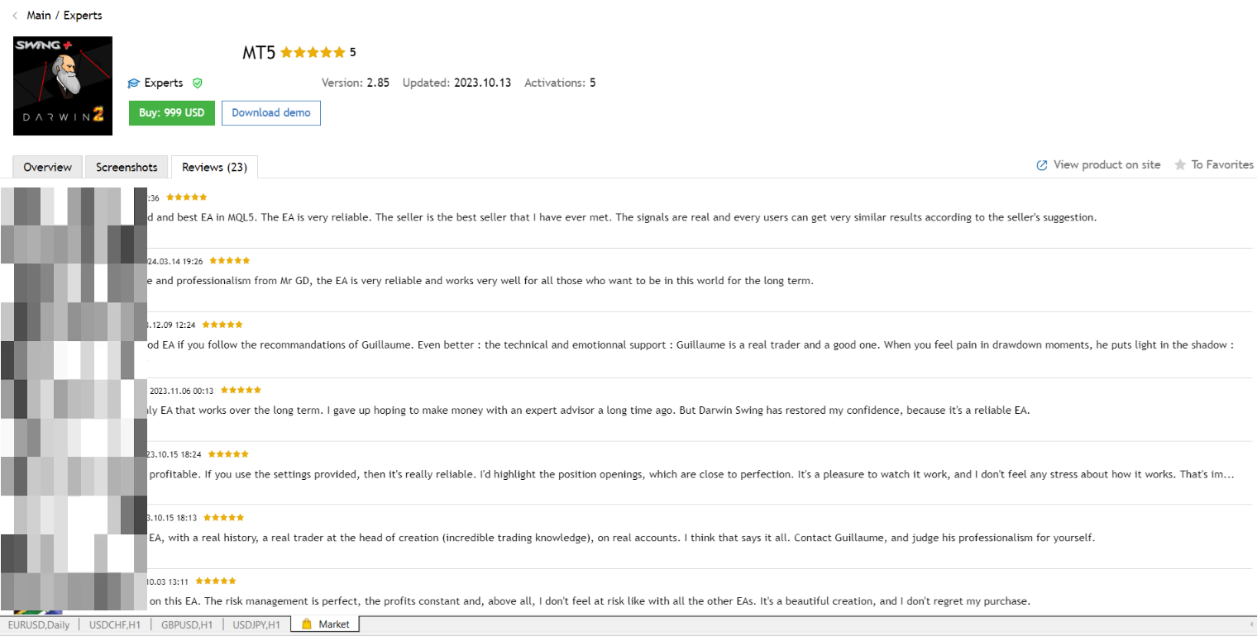The height and width of the screenshot is (636, 1257).
Task: Select the Reviews (23) tab
Action: (214, 167)
